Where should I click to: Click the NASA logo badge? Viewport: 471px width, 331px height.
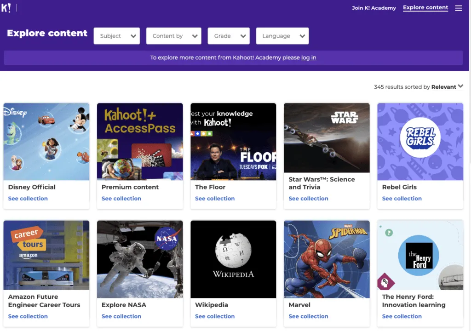pos(166,239)
